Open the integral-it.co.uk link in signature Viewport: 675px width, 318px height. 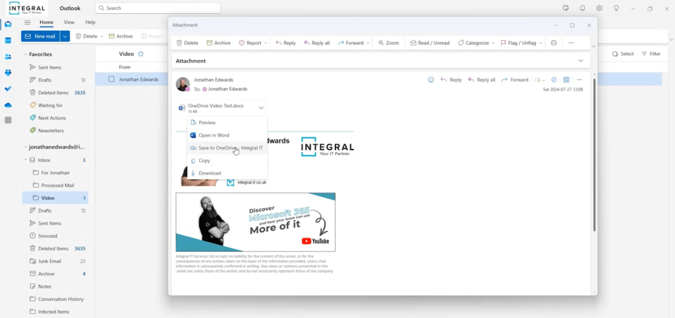coord(252,182)
